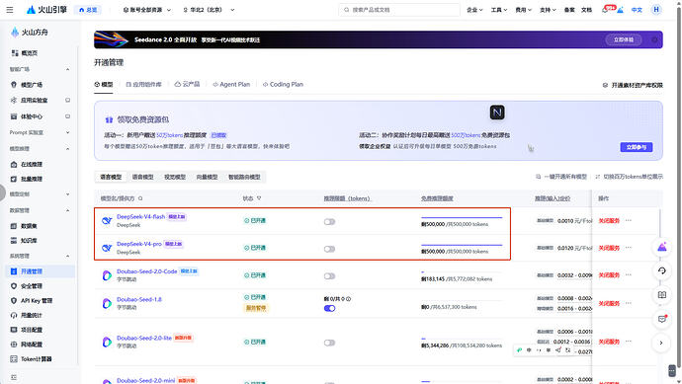
Task: Go to 模型广场 in sidebar
Action: [27, 85]
